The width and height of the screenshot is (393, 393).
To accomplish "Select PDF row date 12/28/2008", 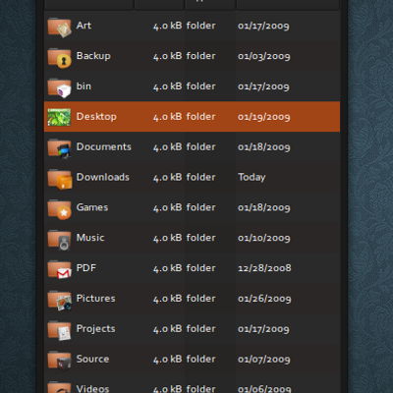I will (264, 268).
